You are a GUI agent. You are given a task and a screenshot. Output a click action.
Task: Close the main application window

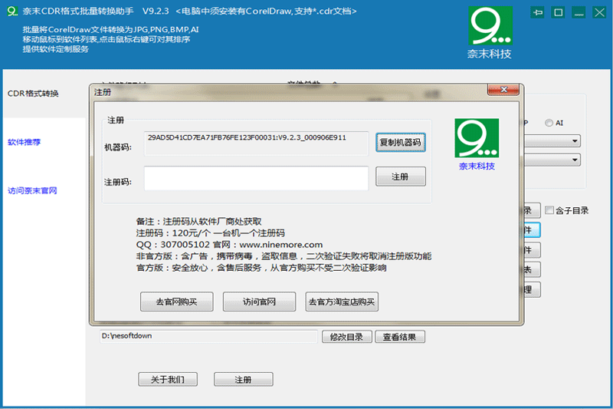point(599,12)
